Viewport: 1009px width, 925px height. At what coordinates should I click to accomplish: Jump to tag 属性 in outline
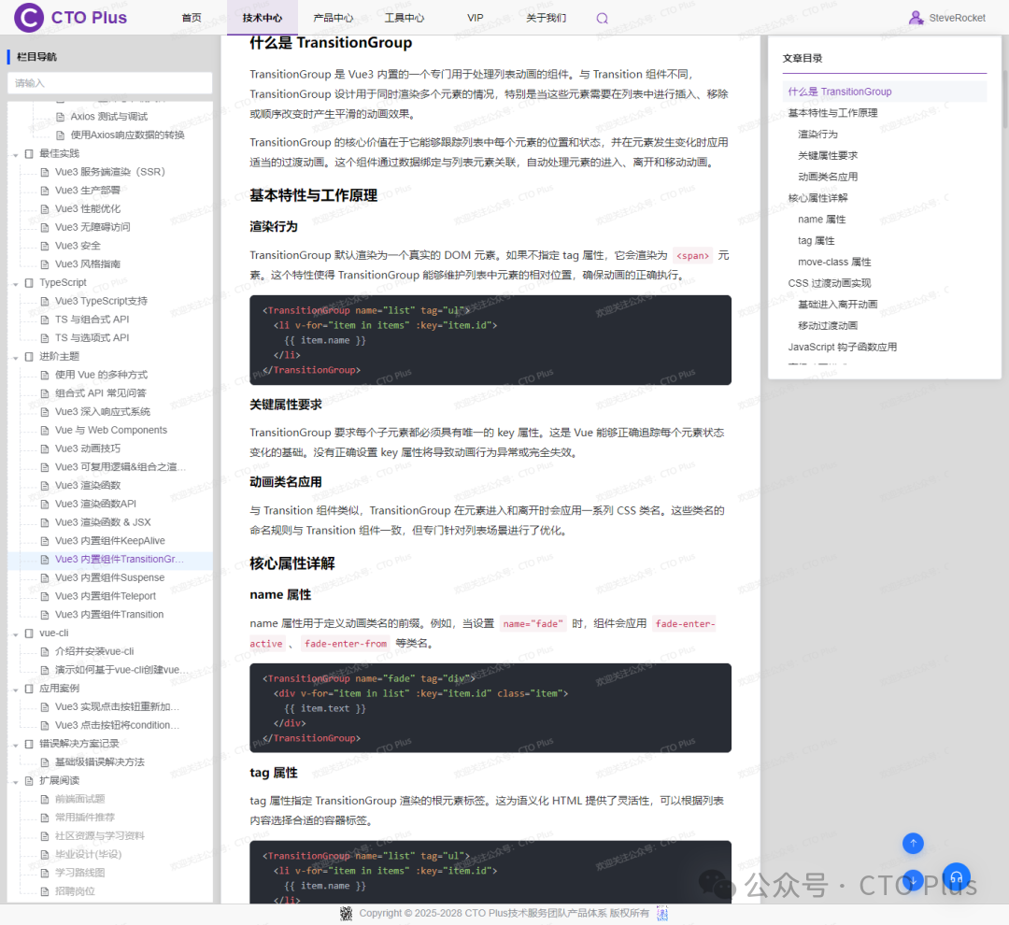tap(816, 241)
